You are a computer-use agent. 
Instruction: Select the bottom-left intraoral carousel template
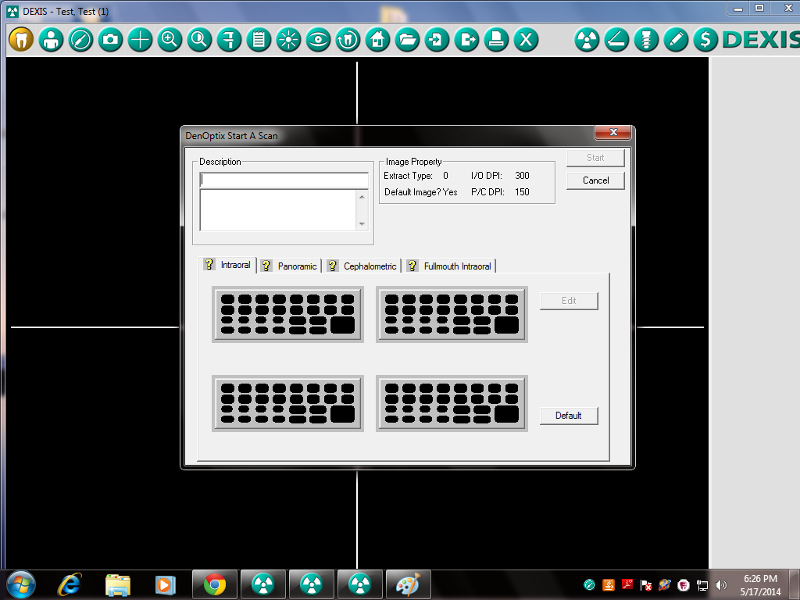(x=287, y=404)
